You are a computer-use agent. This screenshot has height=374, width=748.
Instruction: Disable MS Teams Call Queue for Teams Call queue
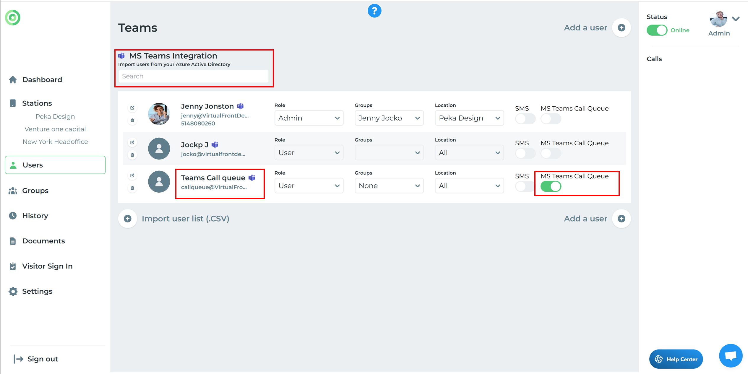(x=551, y=186)
